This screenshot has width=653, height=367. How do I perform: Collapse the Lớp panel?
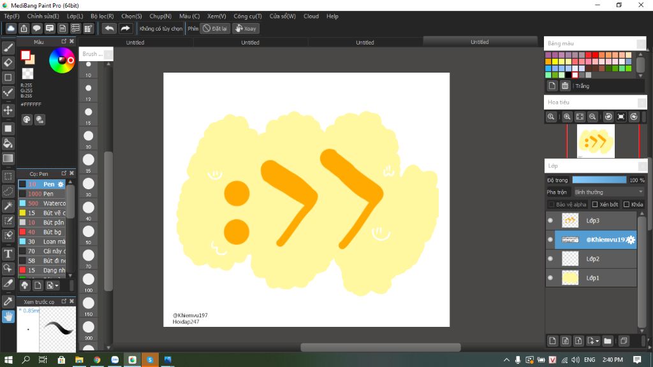[x=642, y=166]
